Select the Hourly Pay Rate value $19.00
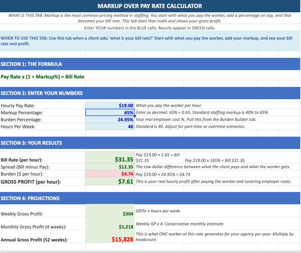The width and height of the screenshot is (301, 253). click(110, 105)
